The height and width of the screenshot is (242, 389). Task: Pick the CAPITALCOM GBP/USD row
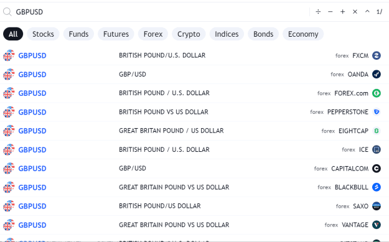pyautogui.click(x=194, y=169)
